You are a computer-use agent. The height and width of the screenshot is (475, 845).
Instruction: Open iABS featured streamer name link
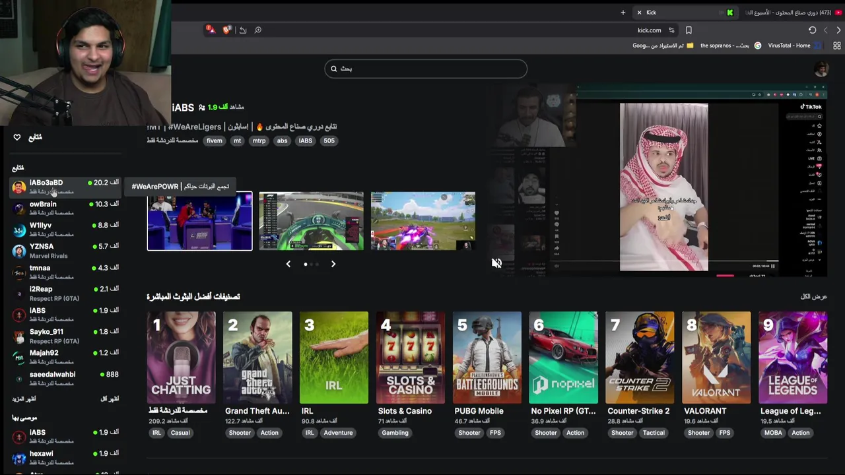pos(183,108)
